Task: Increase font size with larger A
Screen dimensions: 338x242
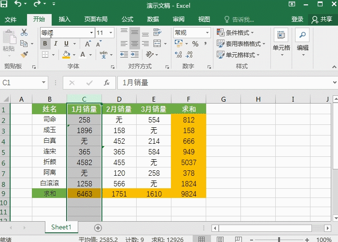Action: [x=88, y=44]
